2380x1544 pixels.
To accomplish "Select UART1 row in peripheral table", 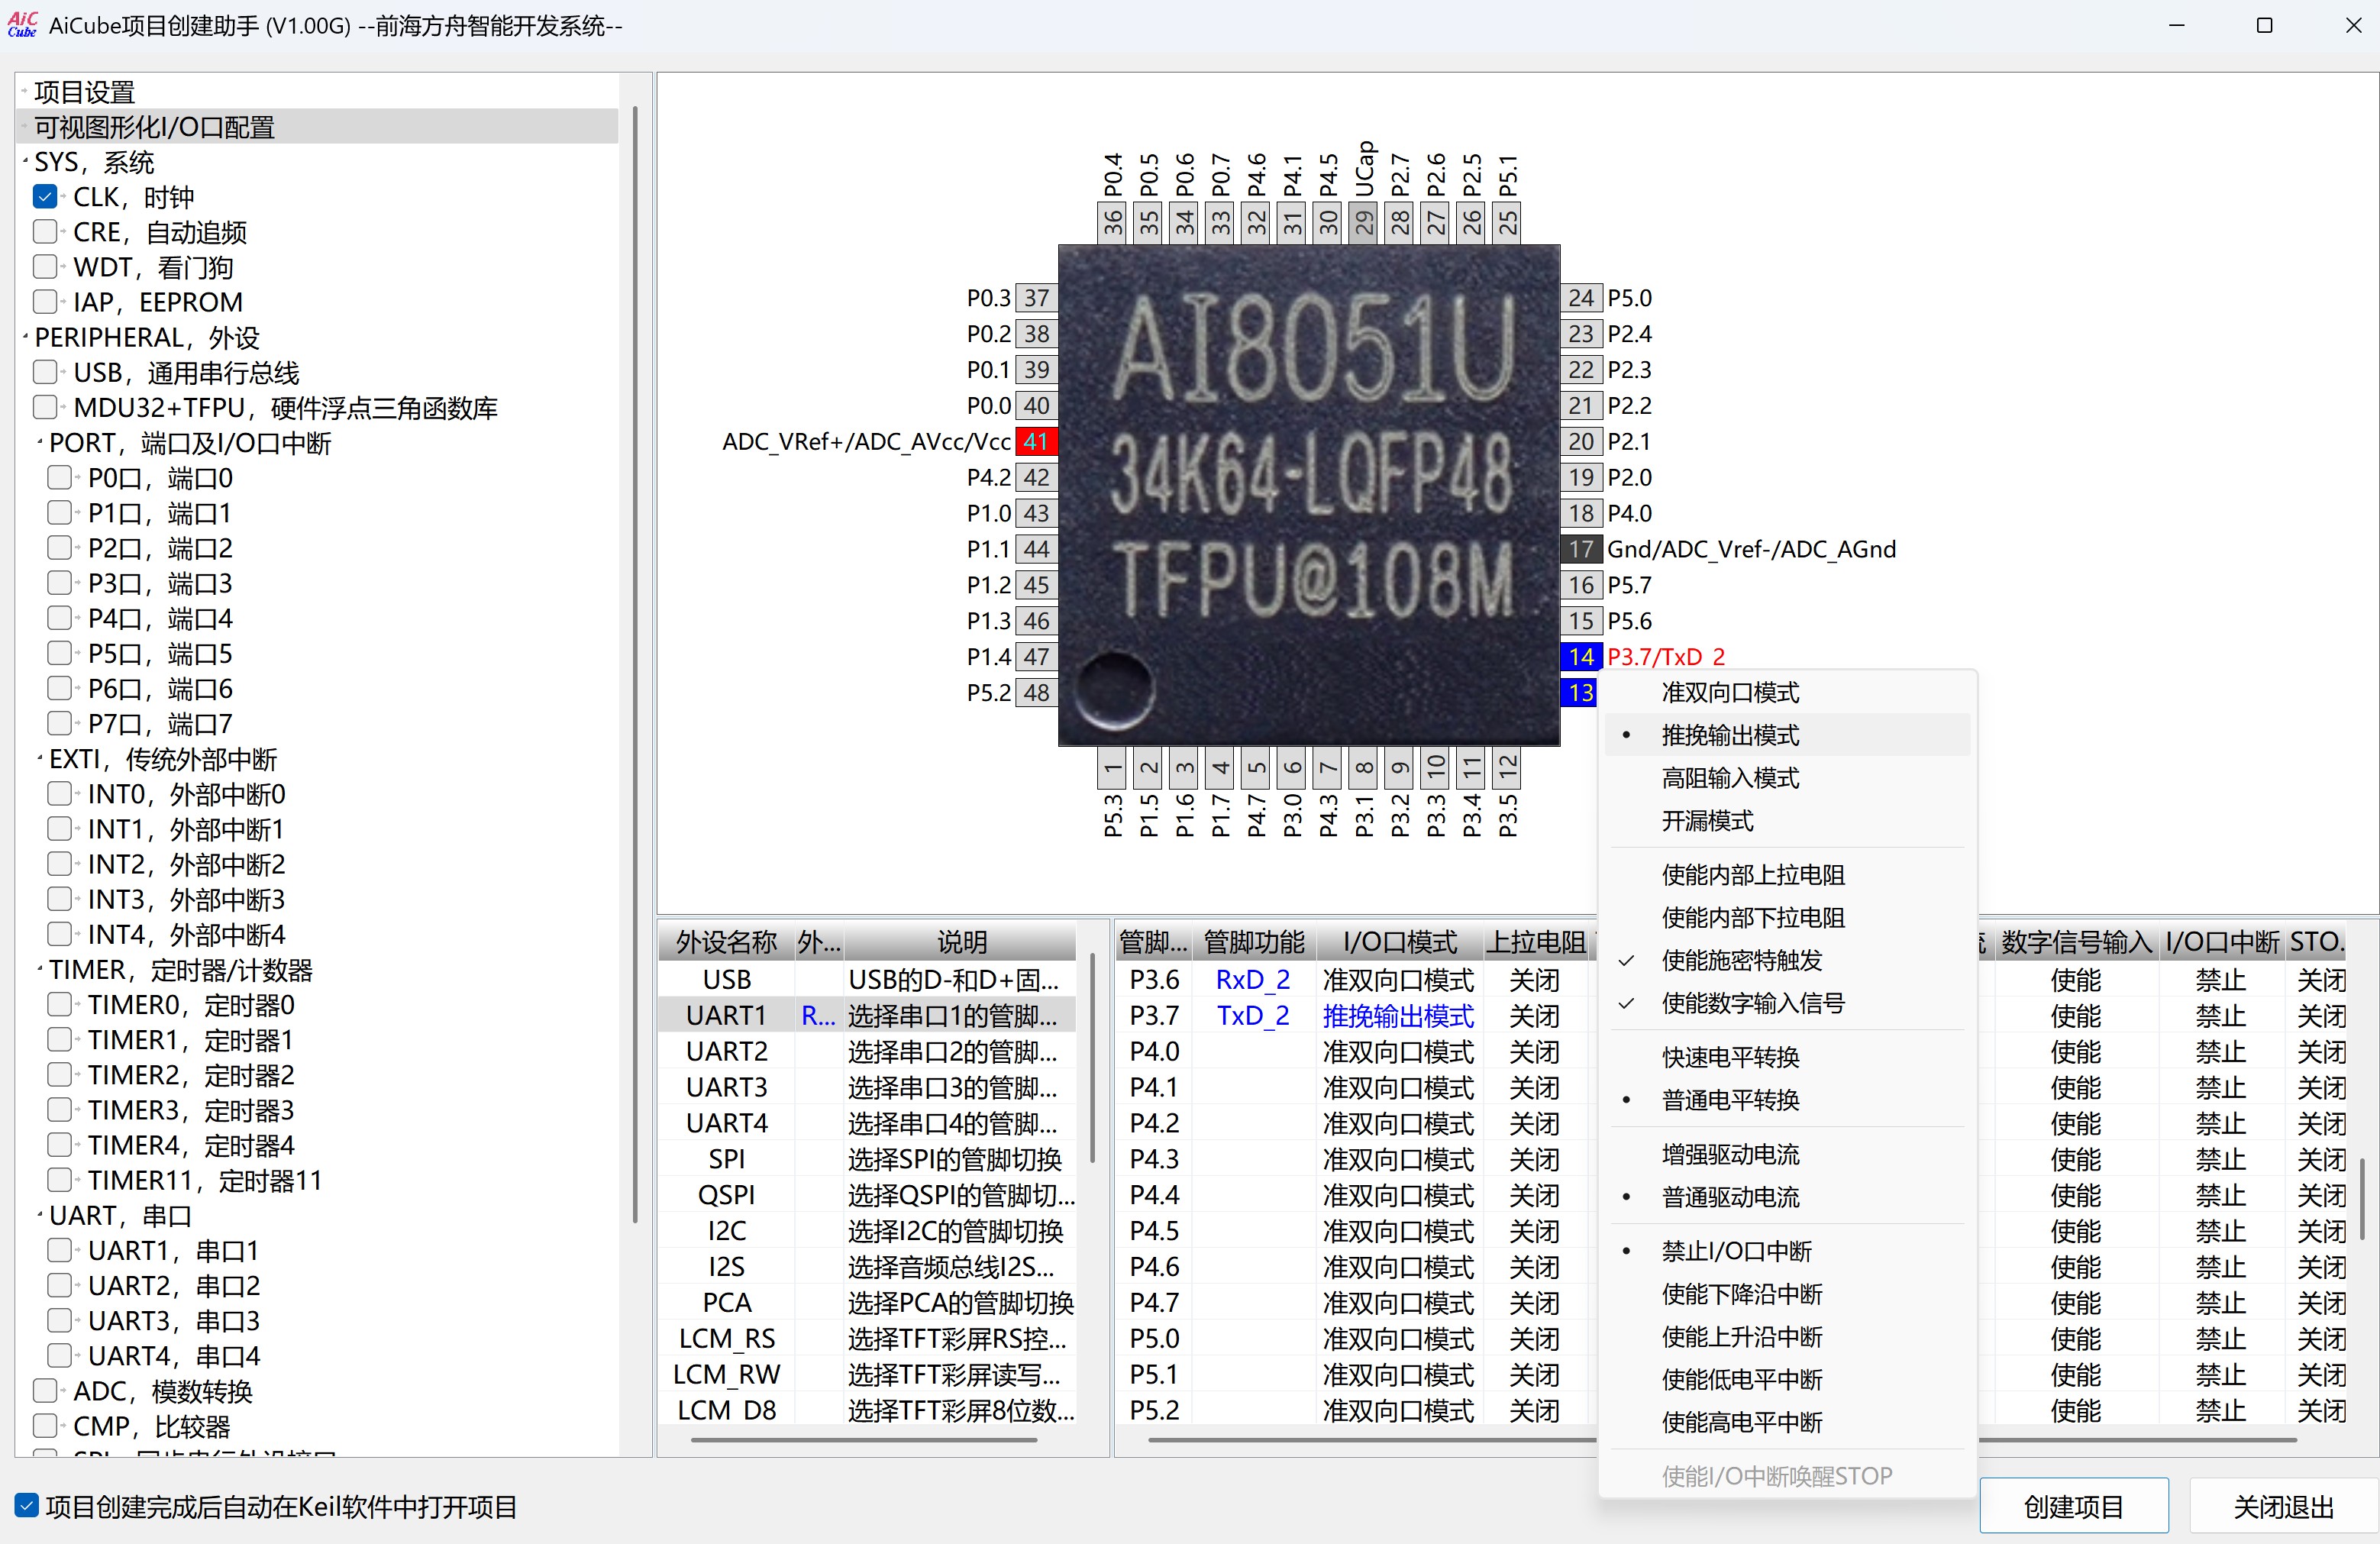I will pyautogui.click(x=867, y=1016).
